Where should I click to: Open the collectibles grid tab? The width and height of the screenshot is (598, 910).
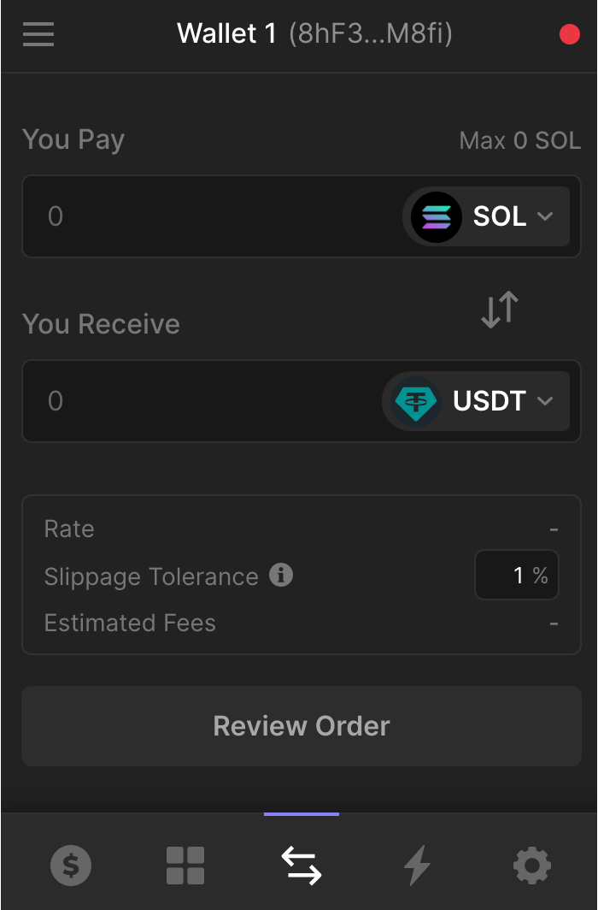point(185,866)
